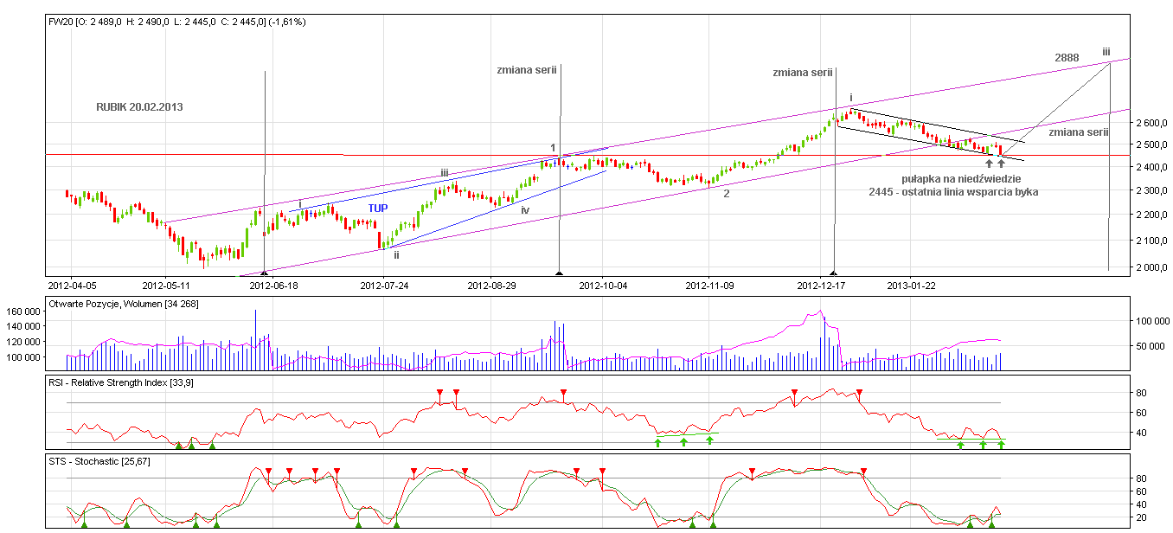Image resolution: width=1173 pixels, height=533 pixels.
Task: Click the 2012-08-29 date label
Action: tap(491, 284)
